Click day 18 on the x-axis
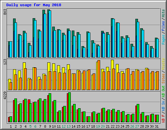 point(93,126)
